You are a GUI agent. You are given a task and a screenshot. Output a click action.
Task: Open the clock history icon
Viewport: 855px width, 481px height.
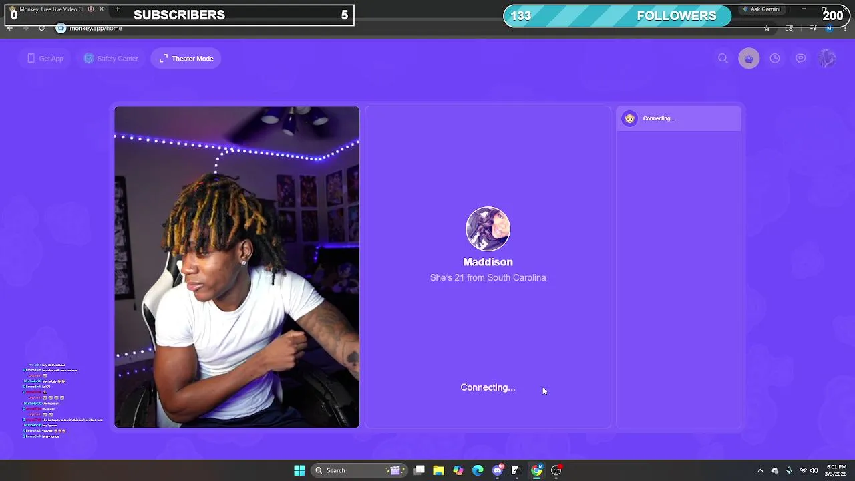pos(775,59)
